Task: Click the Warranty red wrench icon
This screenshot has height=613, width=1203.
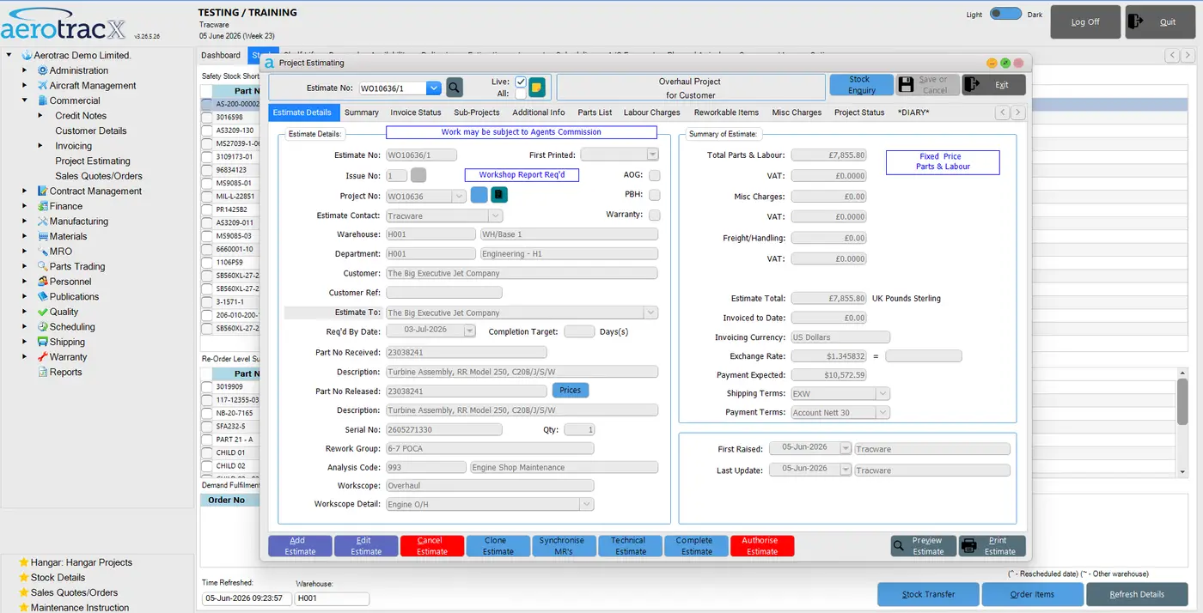Action: 42,357
